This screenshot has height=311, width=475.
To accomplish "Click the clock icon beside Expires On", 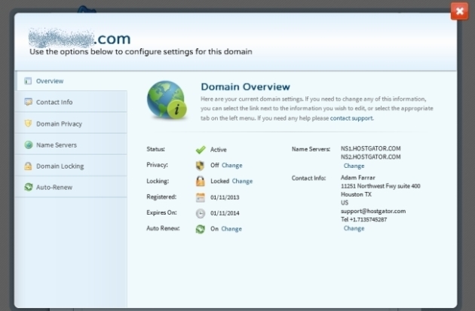I will click(x=201, y=213).
